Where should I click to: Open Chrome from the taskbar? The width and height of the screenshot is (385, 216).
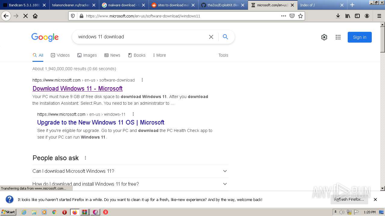point(54,212)
